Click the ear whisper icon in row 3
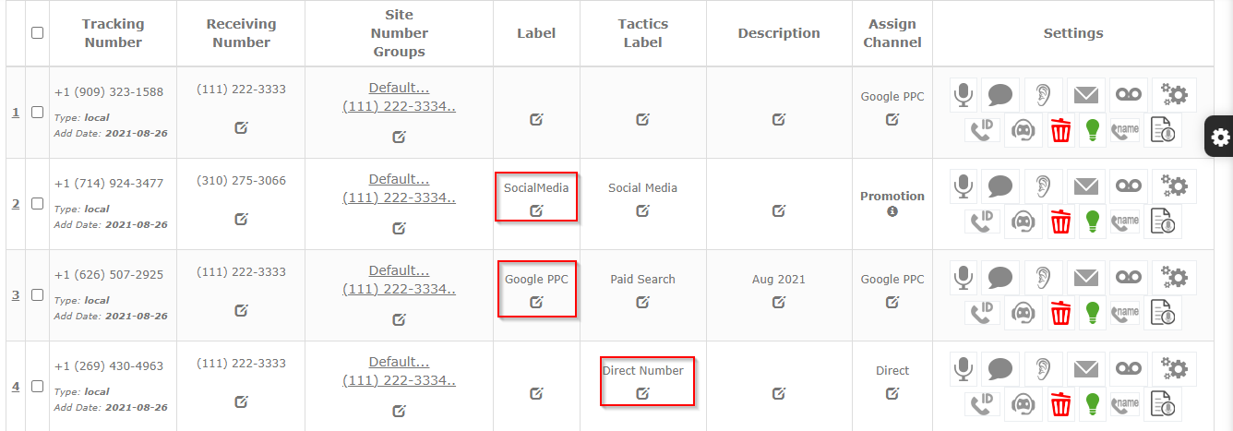The height and width of the screenshot is (431, 1233). (1043, 277)
